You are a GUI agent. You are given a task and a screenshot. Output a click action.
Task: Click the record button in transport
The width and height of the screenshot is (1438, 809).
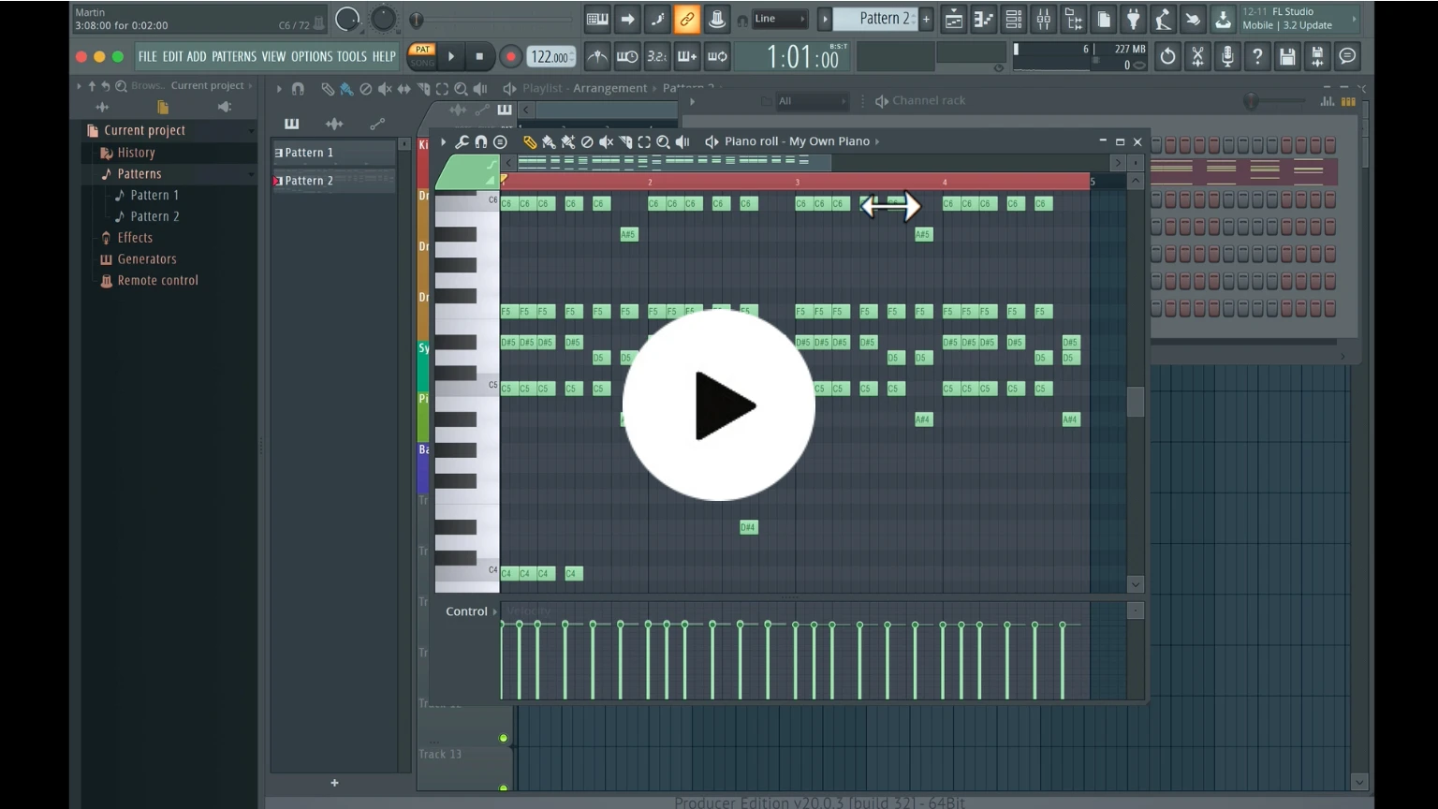(x=510, y=57)
